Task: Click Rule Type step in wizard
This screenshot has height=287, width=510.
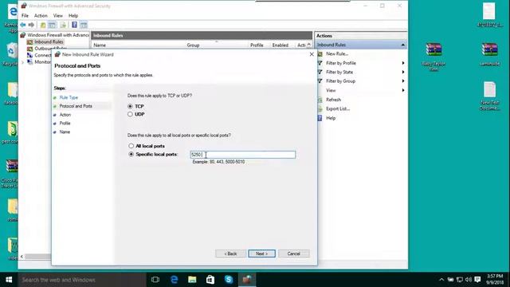Action: click(x=69, y=97)
